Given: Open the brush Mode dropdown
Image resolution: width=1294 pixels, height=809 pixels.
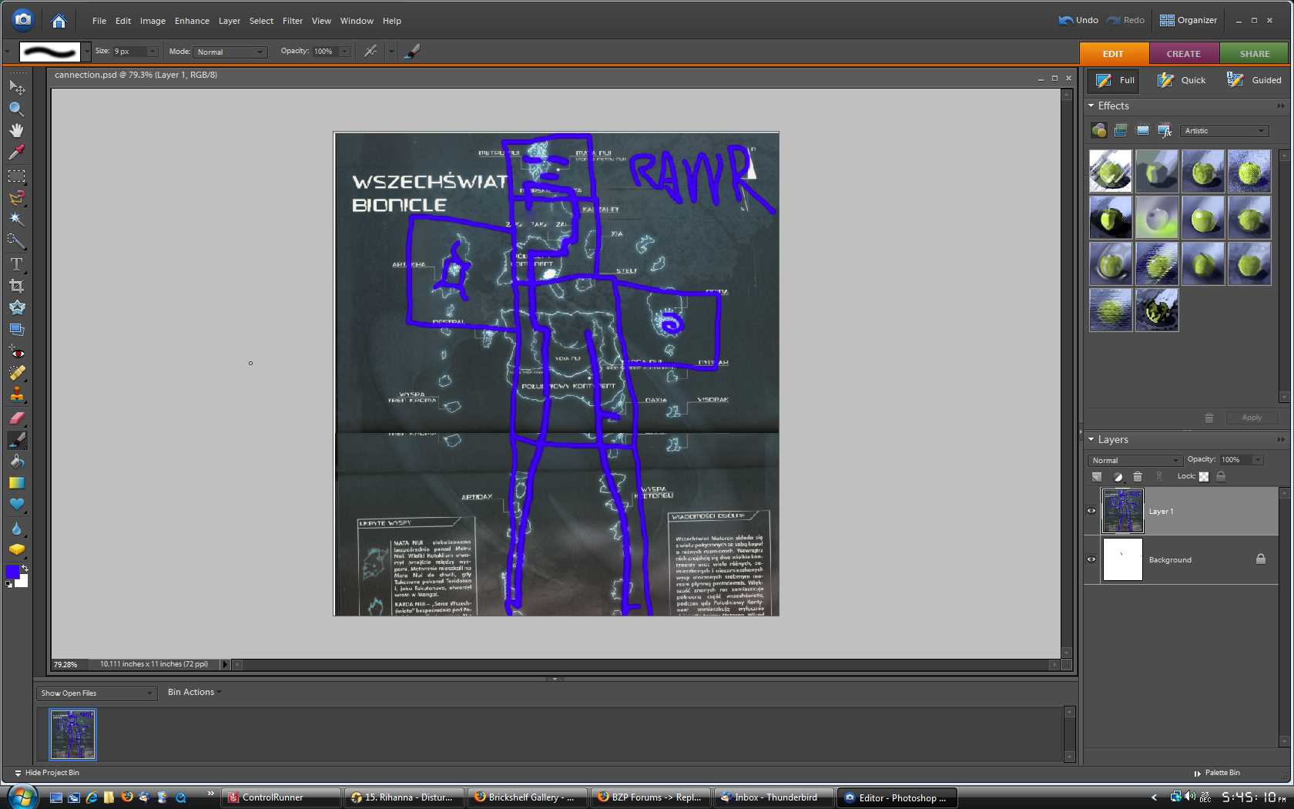Looking at the screenshot, I should [230, 52].
